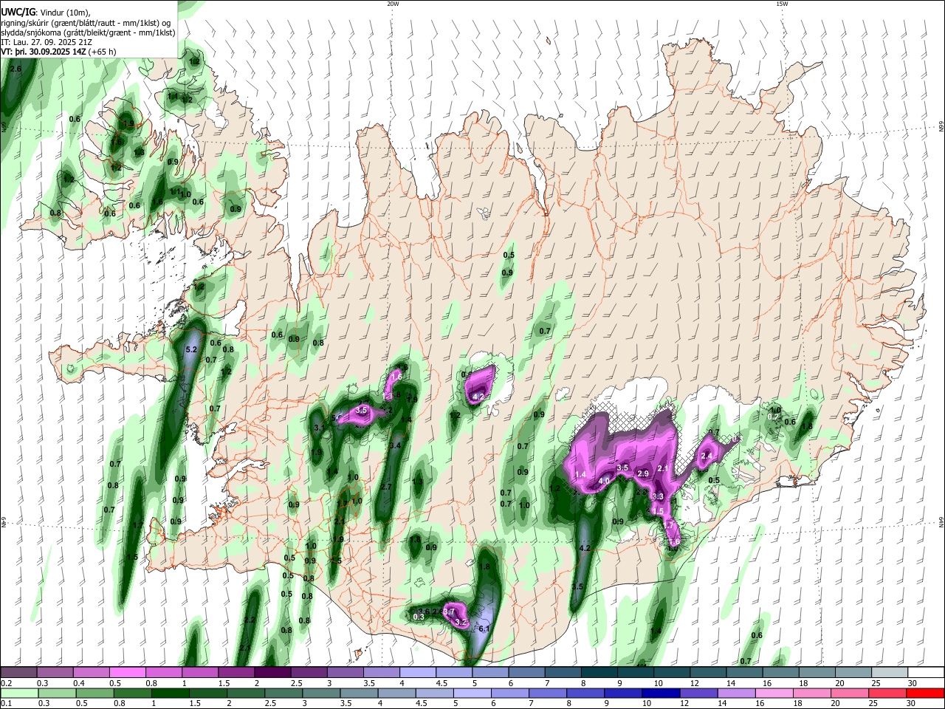Viewport: 945px width, 709px height.
Task: Select top-row legend swatch between 9 and 10
Action: click(x=636, y=673)
